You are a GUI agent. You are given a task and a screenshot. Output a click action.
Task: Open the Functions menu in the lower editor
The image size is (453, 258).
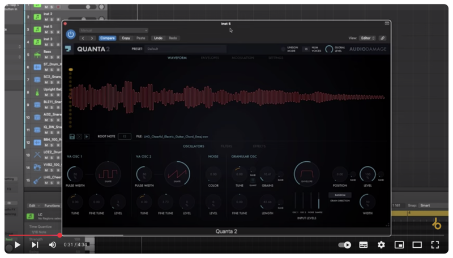pos(52,206)
